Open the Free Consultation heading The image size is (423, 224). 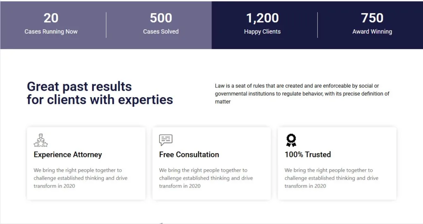pos(189,155)
